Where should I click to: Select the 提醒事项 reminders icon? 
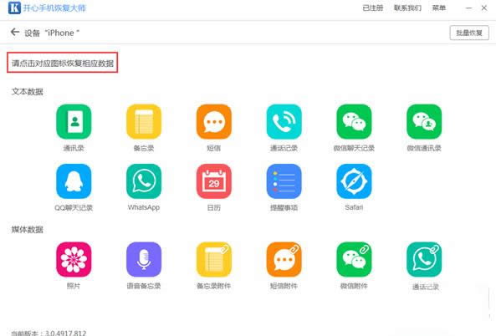(284, 181)
